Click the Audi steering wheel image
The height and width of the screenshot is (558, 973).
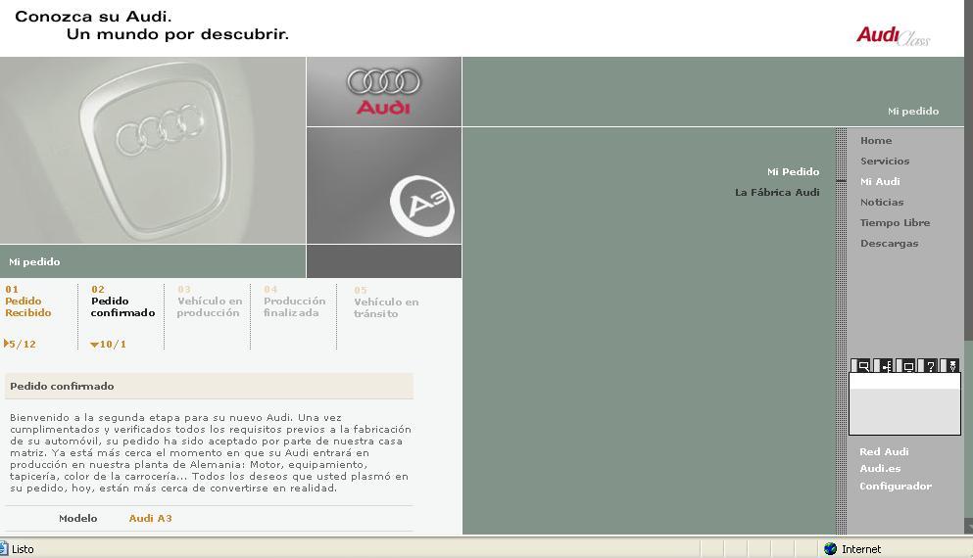[153, 150]
